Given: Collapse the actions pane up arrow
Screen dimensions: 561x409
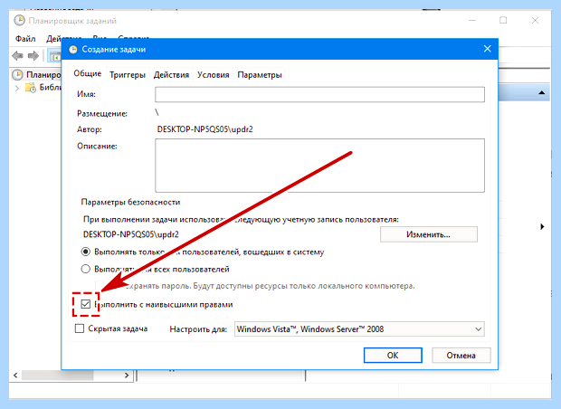Looking at the screenshot, I should click(x=542, y=93).
